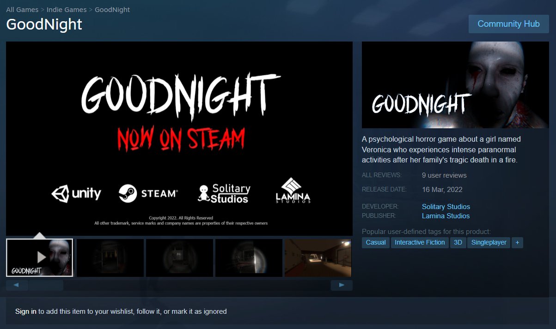
Task: Select the fifth lit room thumbnail
Action: tap(318, 257)
